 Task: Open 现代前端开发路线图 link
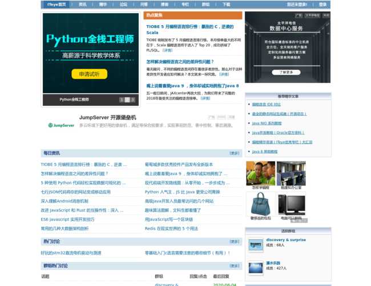point(187,183)
